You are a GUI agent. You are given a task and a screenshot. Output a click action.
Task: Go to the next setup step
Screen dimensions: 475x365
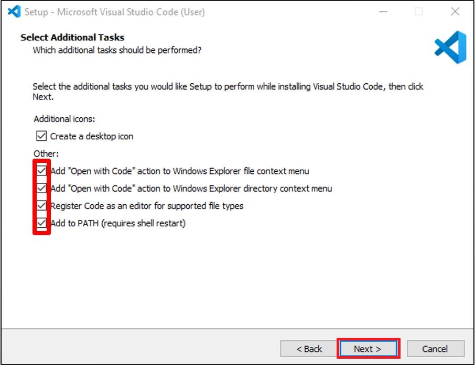pyautogui.click(x=368, y=349)
